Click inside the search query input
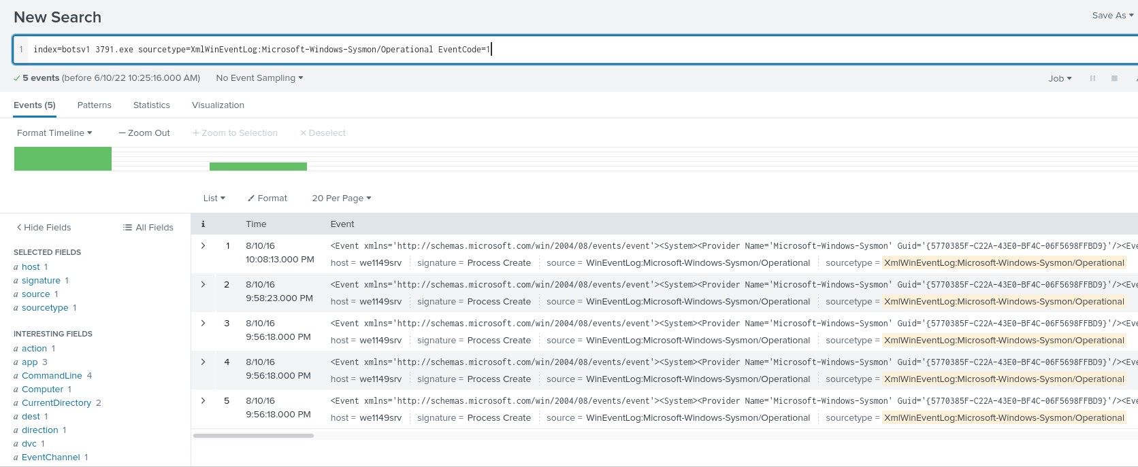The width and height of the screenshot is (1138, 467). [575, 50]
